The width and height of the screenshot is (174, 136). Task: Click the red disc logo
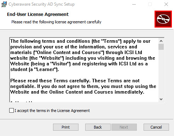tap(163, 19)
